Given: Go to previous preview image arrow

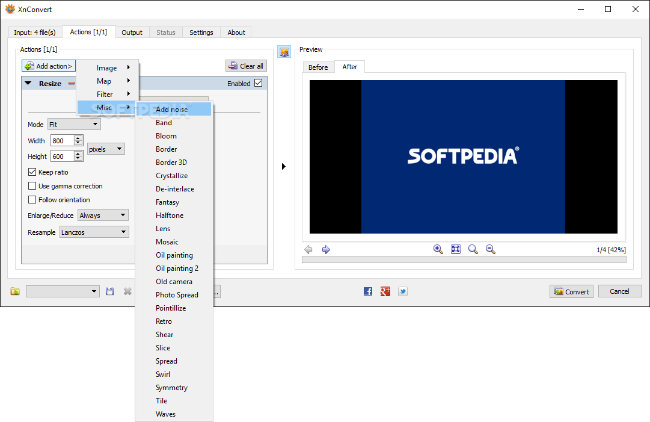Looking at the screenshot, I should [x=308, y=249].
